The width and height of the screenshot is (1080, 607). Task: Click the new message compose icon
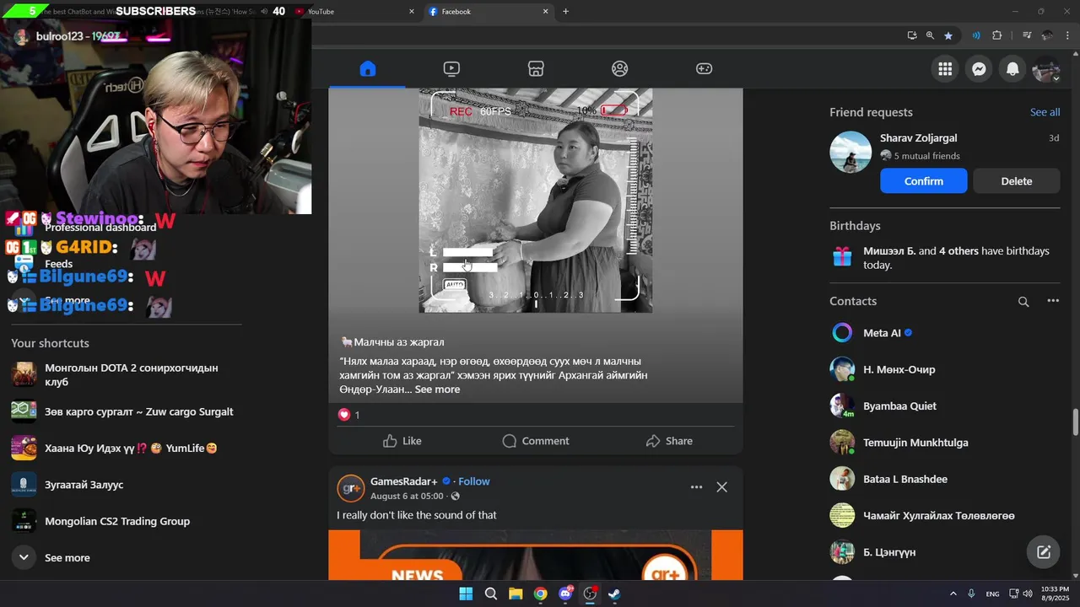click(x=1044, y=552)
